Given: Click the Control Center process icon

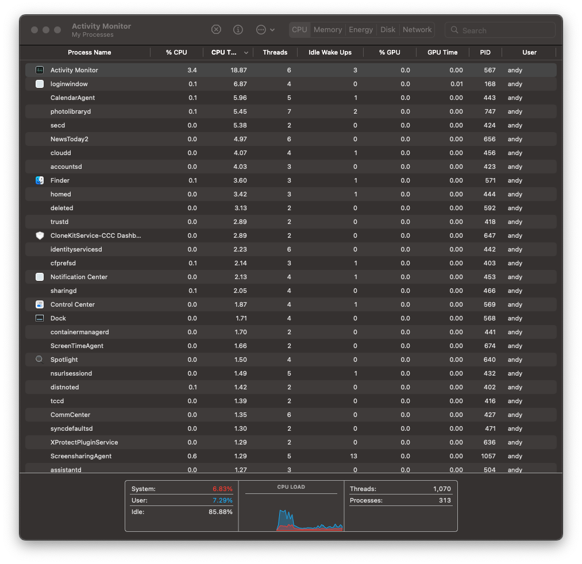Looking at the screenshot, I should click(x=40, y=304).
